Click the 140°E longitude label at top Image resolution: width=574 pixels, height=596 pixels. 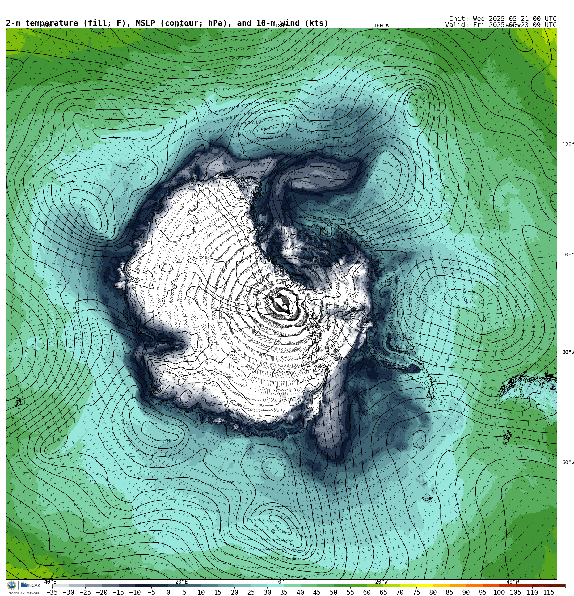50,26
